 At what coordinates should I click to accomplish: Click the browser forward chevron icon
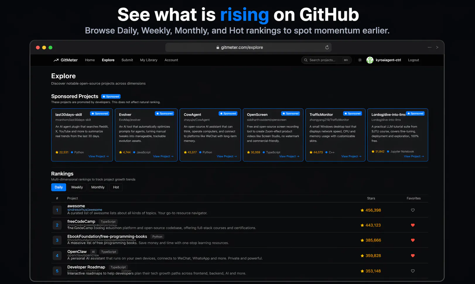click(437, 47)
